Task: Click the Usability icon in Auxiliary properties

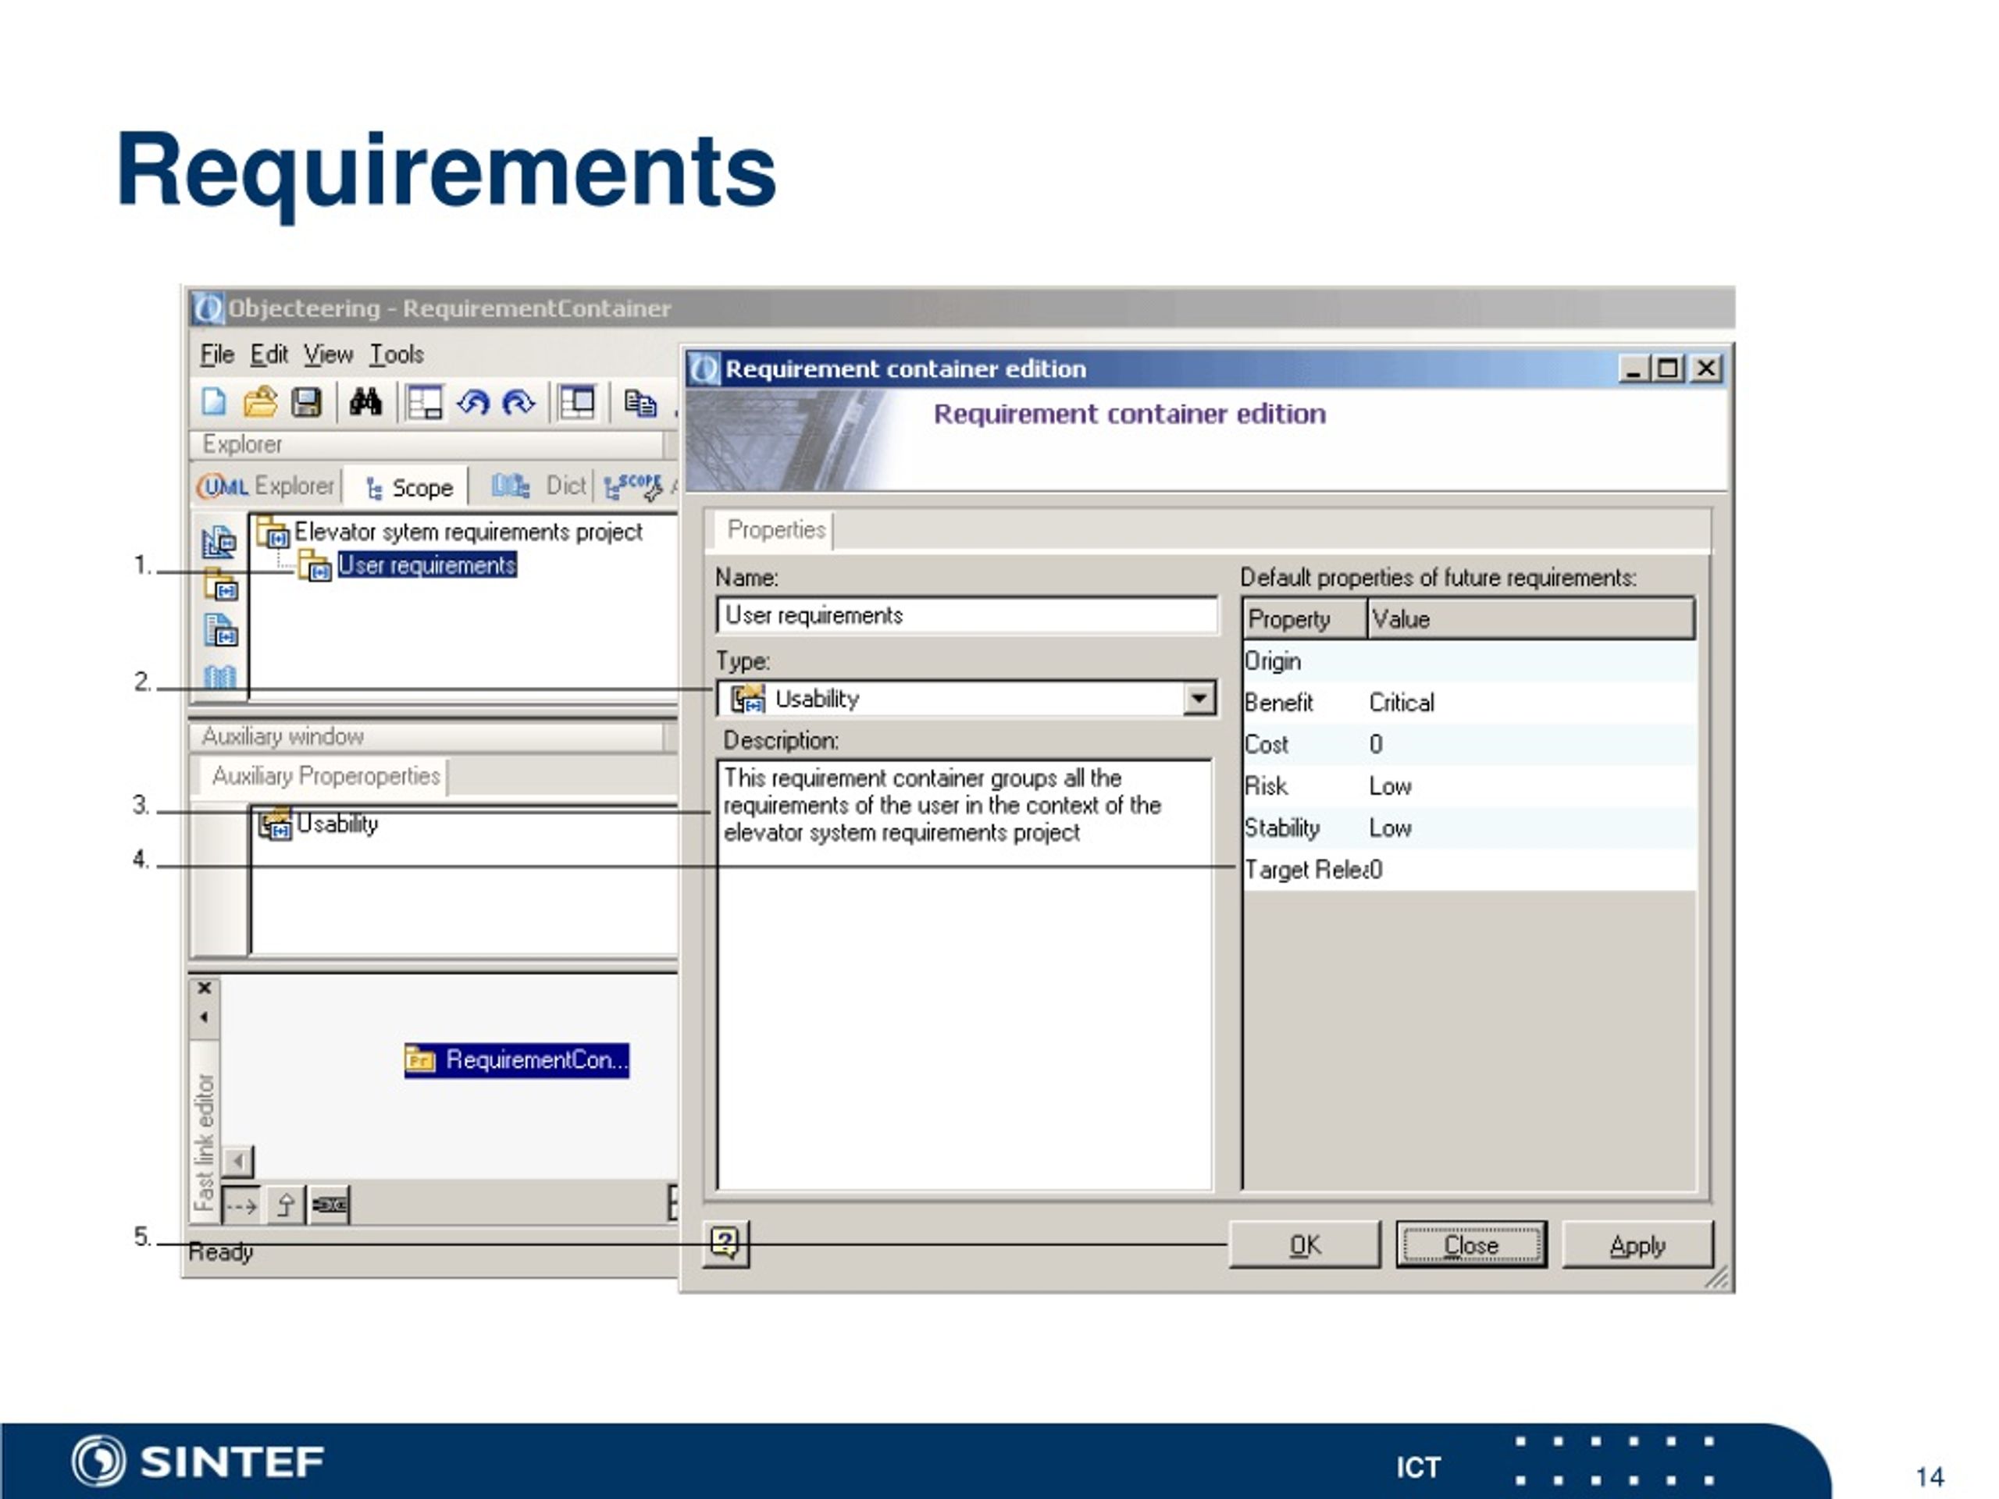Action: 275,824
